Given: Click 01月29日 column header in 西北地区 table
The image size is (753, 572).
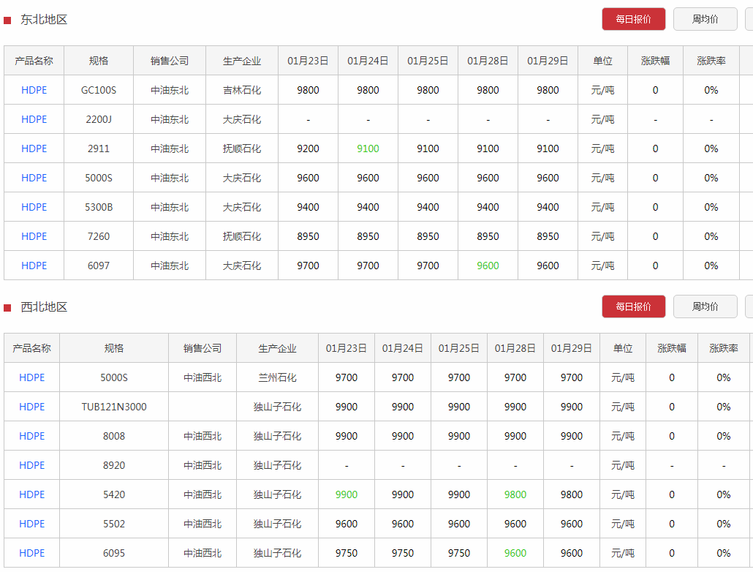Looking at the screenshot, I should (x=572, y=348).
